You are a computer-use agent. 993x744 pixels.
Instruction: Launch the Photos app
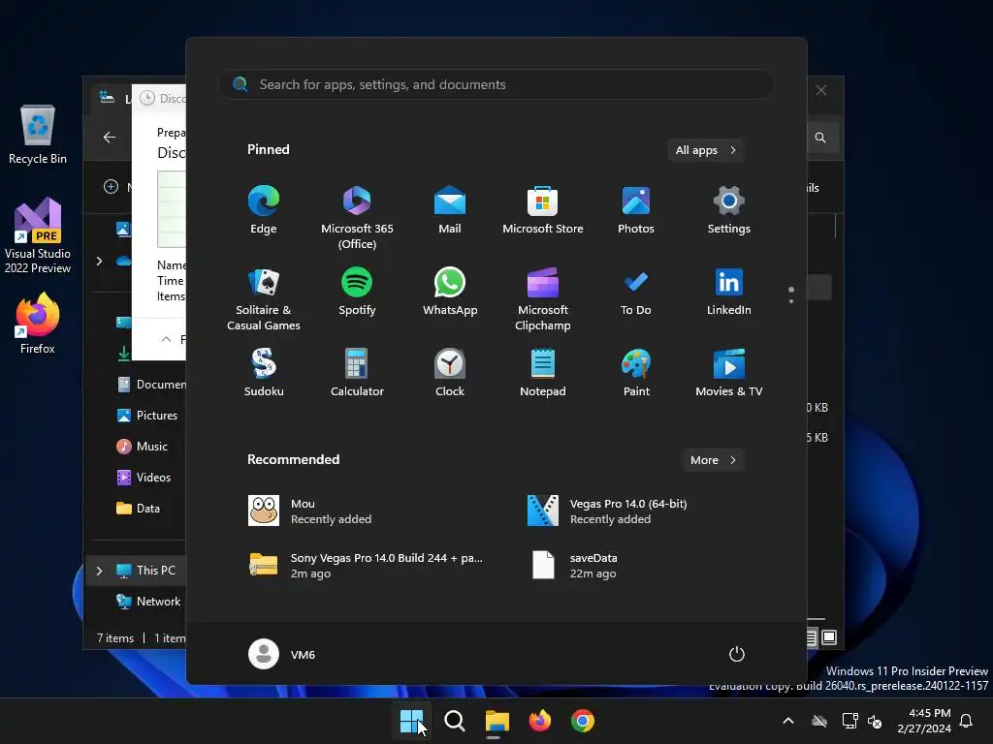(636, 210)
